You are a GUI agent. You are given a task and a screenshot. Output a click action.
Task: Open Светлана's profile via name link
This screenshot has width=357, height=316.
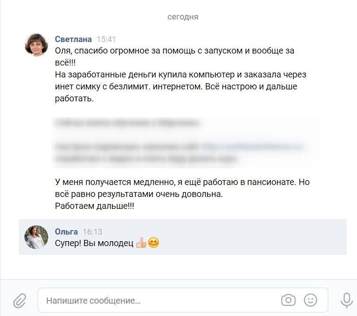tap(73, 39)
